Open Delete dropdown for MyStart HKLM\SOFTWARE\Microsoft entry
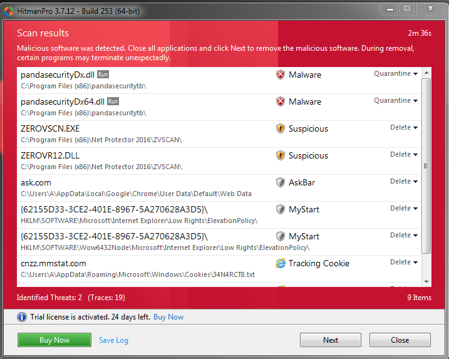 [x=404, y=208]
